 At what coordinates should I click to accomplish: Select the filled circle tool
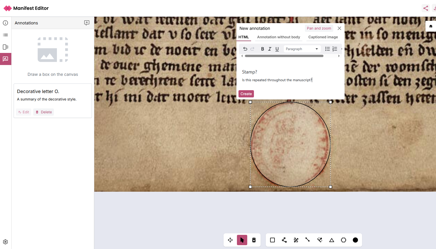[x=355, y=240]
